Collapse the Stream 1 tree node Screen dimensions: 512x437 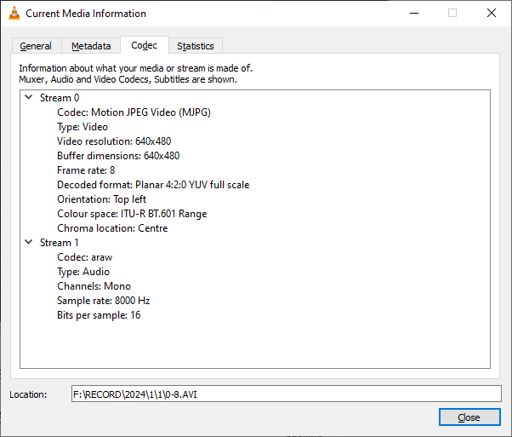coord(29,243)
